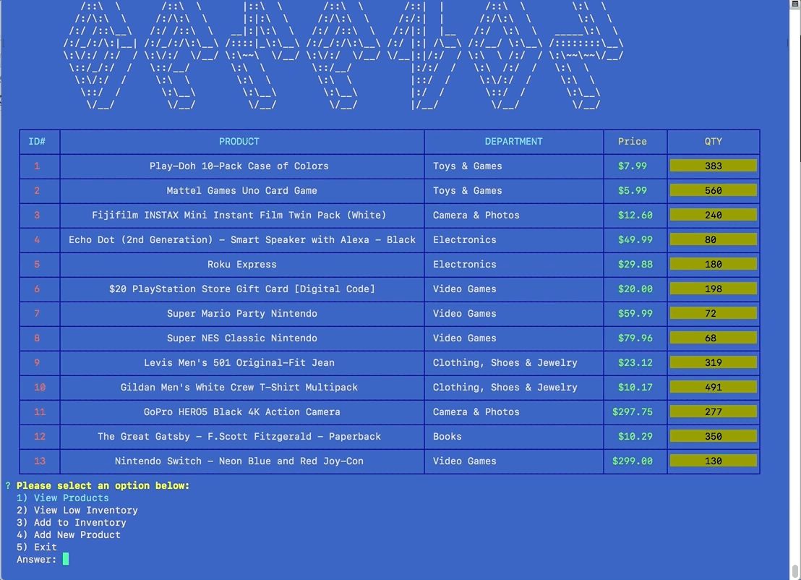Click Nintendo Switch row's 'Video Games' department
The height and width of the screenshot is (580, 801).
pyautogui.click(x=464, y=461)
